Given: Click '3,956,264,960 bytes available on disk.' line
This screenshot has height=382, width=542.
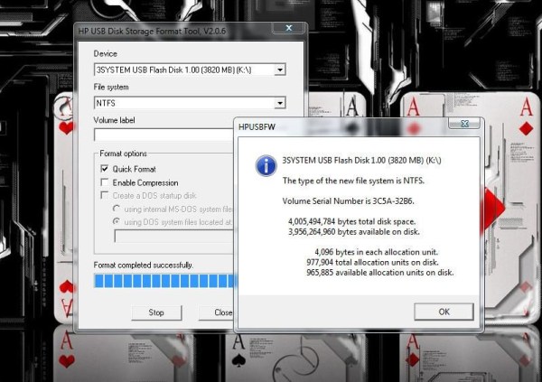Looking at the screenshot, I should pyautogui.click(x=354, y=231).
